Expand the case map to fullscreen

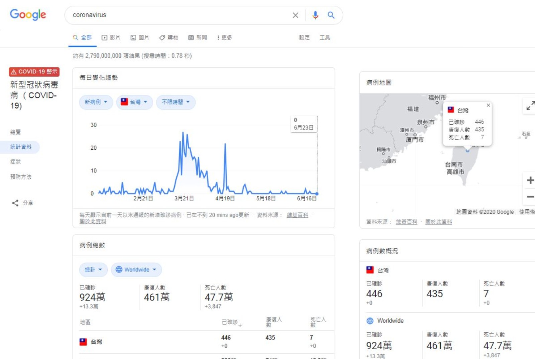(530, 106)
